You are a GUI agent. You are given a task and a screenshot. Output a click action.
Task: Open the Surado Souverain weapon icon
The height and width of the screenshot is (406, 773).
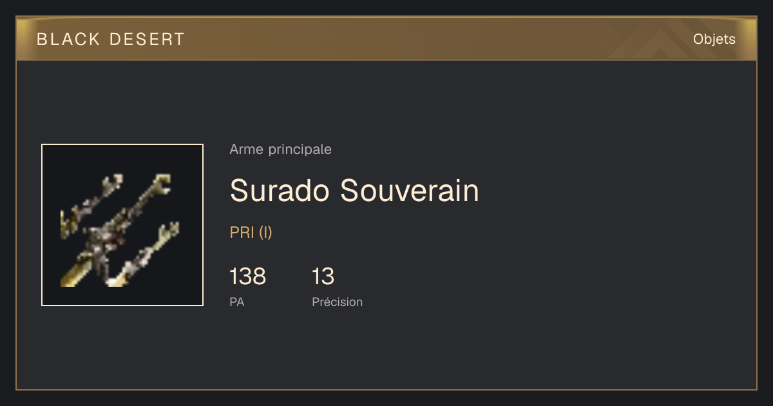click(122, 225)
